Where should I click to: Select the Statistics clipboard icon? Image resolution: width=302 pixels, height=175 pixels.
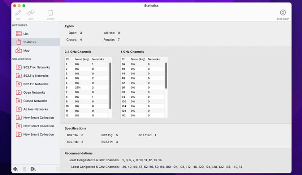19,42
